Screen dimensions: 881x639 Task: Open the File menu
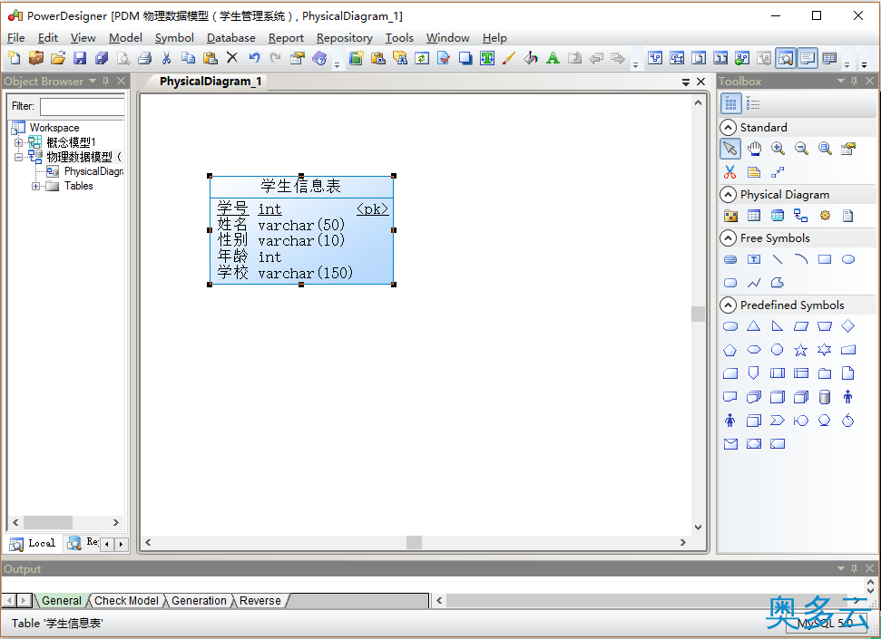pos(15,38)
